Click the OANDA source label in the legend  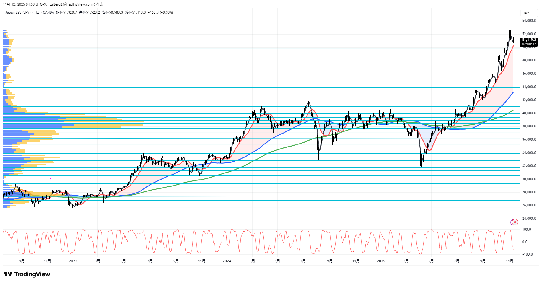(x=48, y=12)
